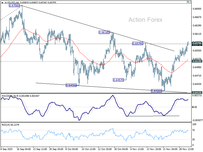Image resolution: width=203 pixels, height=152 pixels.
Task: Click the 30 Sep 20:00 time label
Action: [56, 149]
